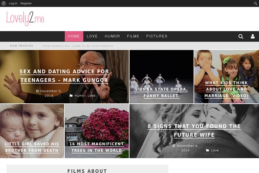Click Register in the admin bar
Screen dimensions: 259x173
click(x=26, y=3)
